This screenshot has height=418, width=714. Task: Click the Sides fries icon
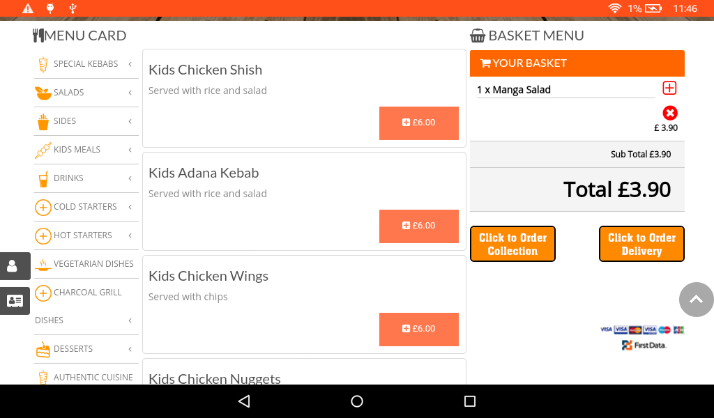point(43,121)
